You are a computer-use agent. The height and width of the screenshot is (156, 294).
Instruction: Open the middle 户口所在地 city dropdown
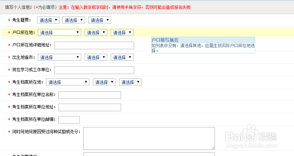pyautogui.click(x=96, y=32)
